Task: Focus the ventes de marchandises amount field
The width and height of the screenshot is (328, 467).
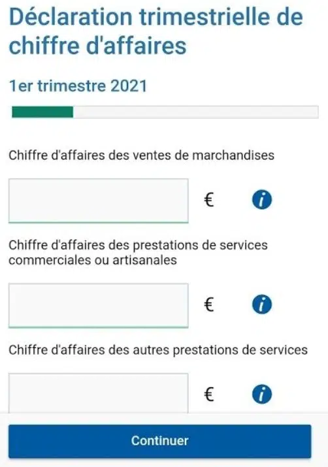Action: (98, 201)
